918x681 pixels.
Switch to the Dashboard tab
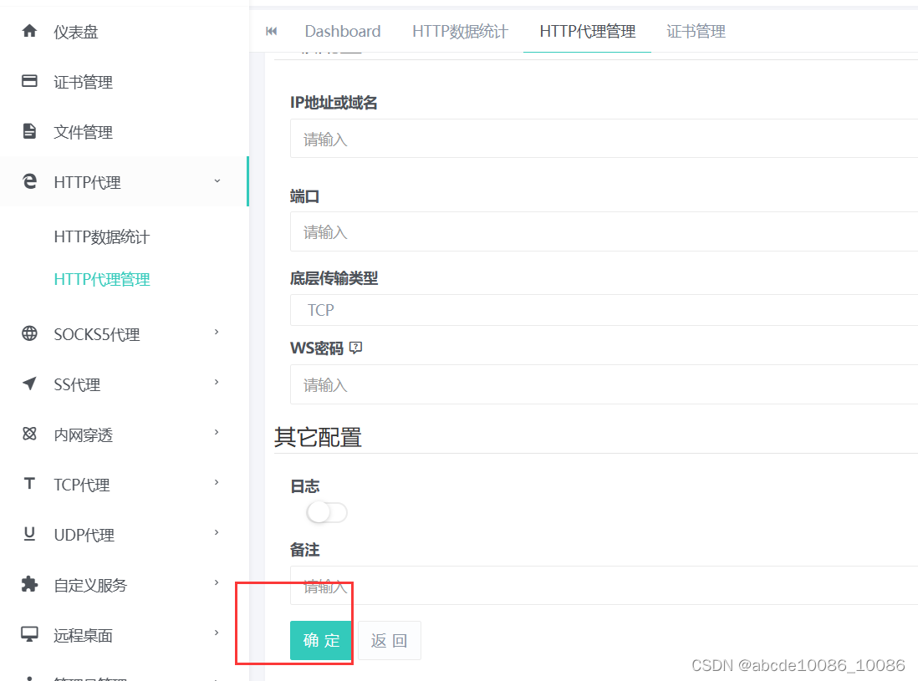343,31
